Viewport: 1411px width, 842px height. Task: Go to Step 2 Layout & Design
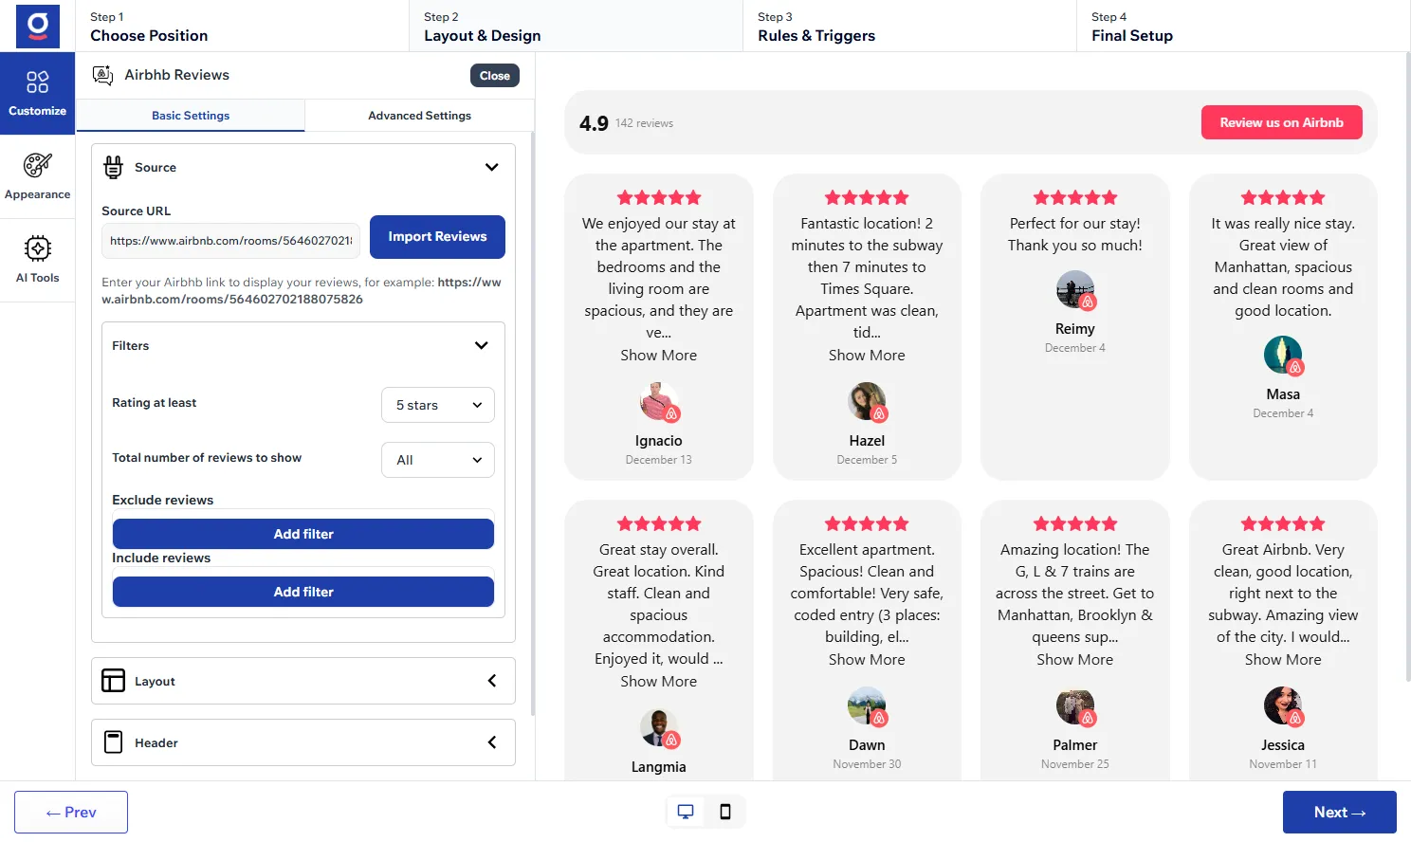pos(576,26)
